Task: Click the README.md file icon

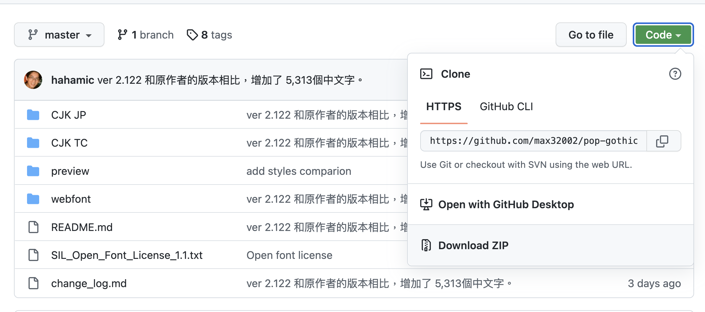Action: click(x=33, y=227)
